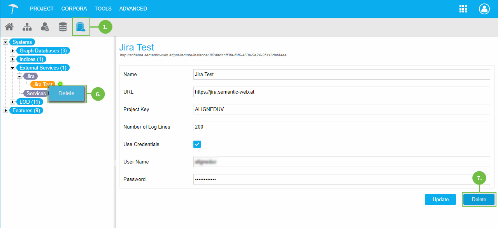The height and width of the screenshot is (228, 498).
Task: Open the ADVANCED menu
Action: point(133,9)
